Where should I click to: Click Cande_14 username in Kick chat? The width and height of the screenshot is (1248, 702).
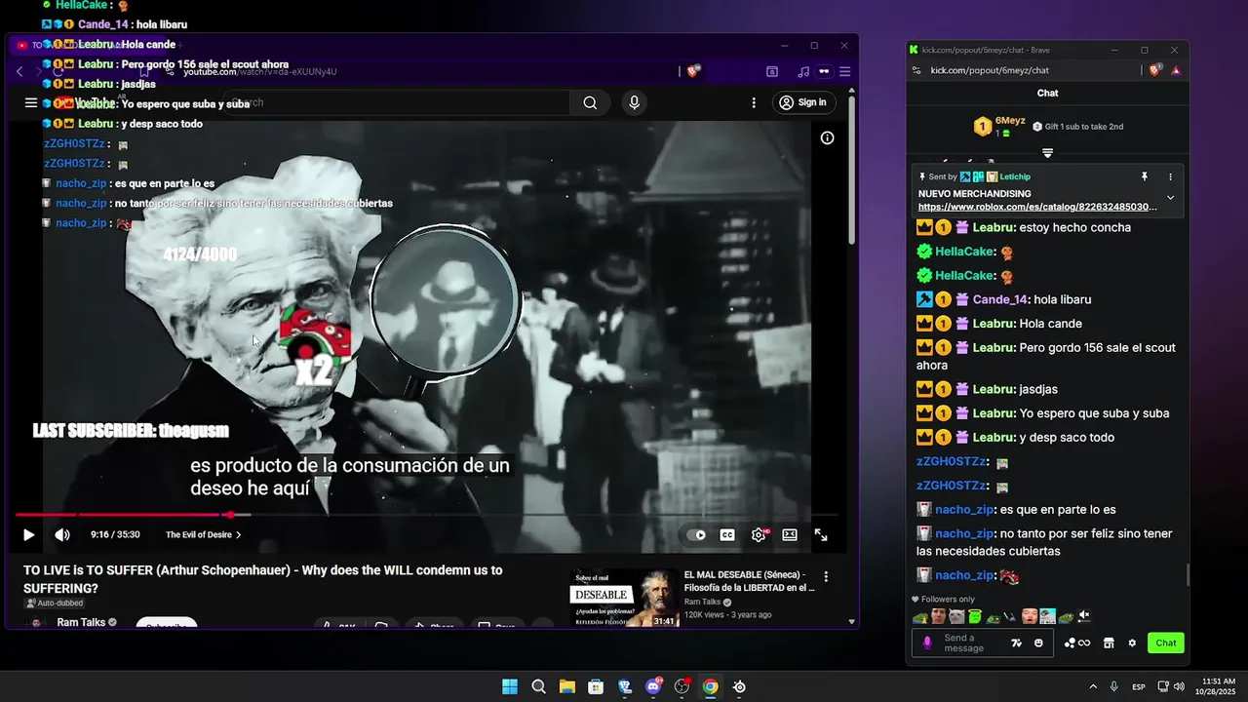(1000, 299)
